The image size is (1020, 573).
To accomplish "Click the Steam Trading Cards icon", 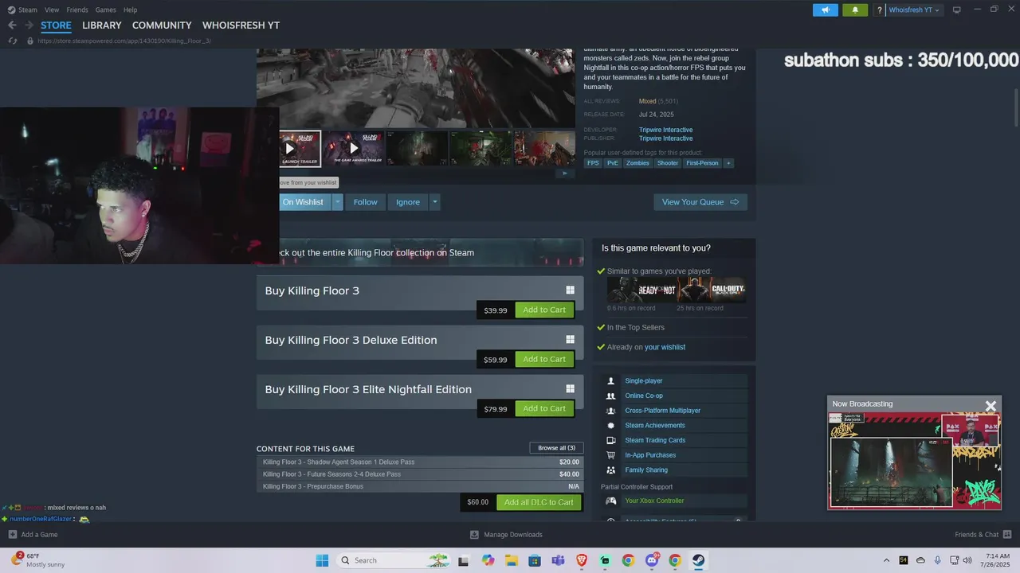I will point(610,440).
